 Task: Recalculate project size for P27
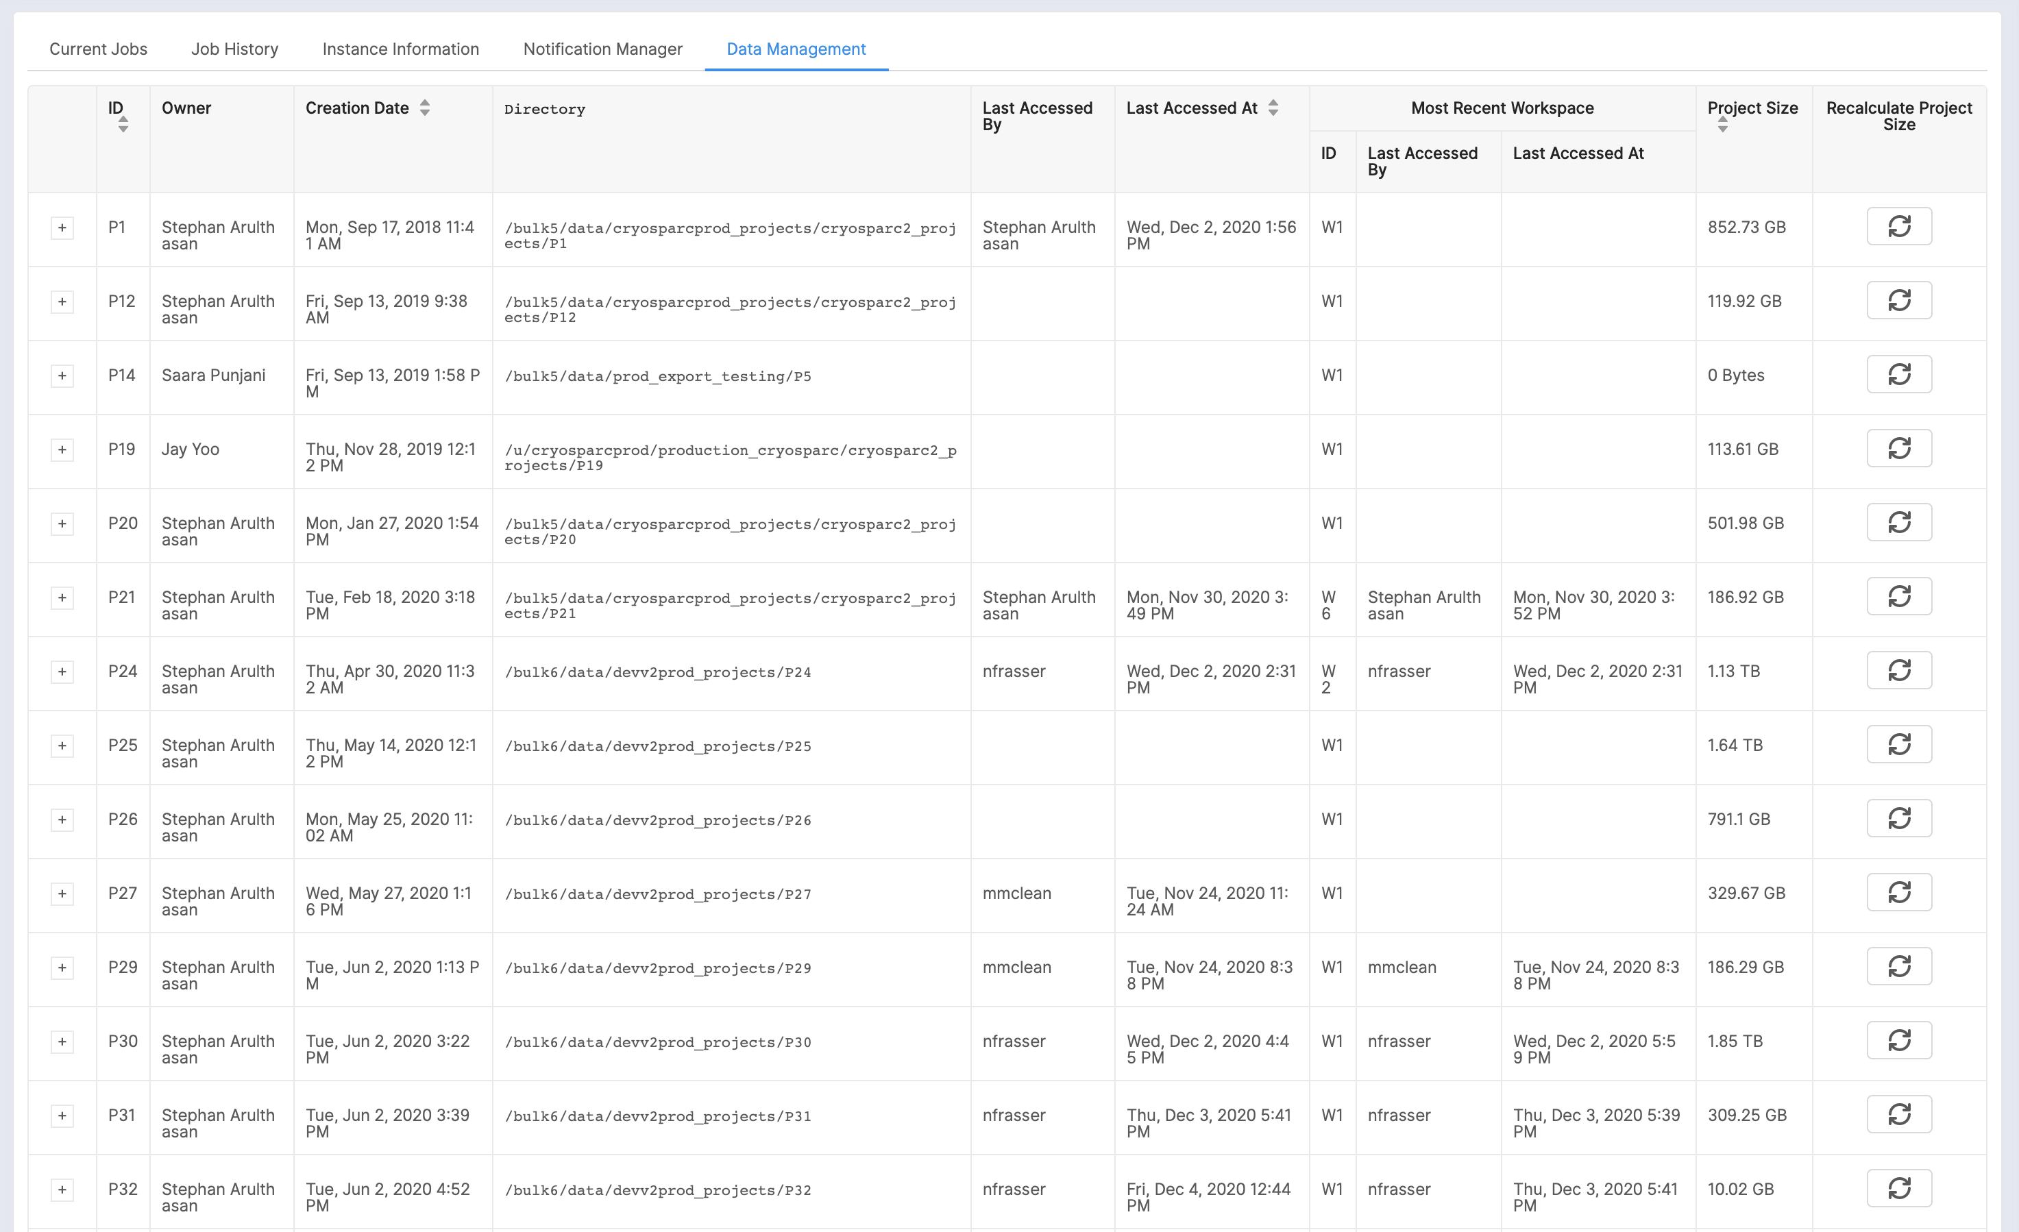[x=1898, y=892]
